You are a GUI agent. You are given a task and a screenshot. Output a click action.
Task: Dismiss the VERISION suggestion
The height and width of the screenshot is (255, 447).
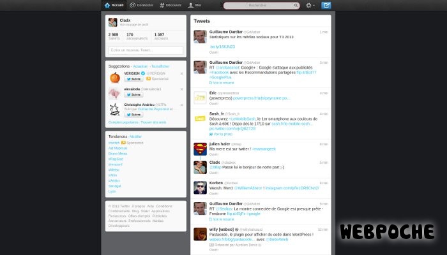(x=181, y=73)
